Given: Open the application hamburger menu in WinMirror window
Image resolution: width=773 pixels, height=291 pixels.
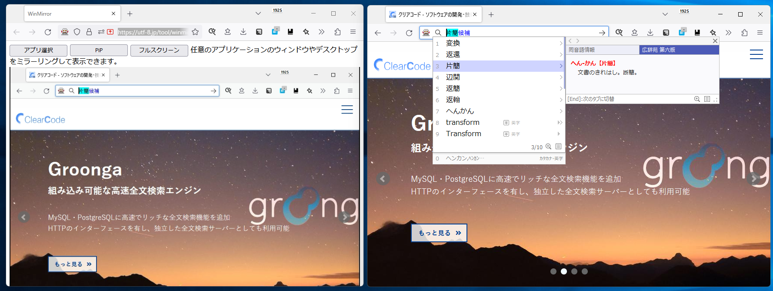Looking at the screenshot, I should 353,32.
